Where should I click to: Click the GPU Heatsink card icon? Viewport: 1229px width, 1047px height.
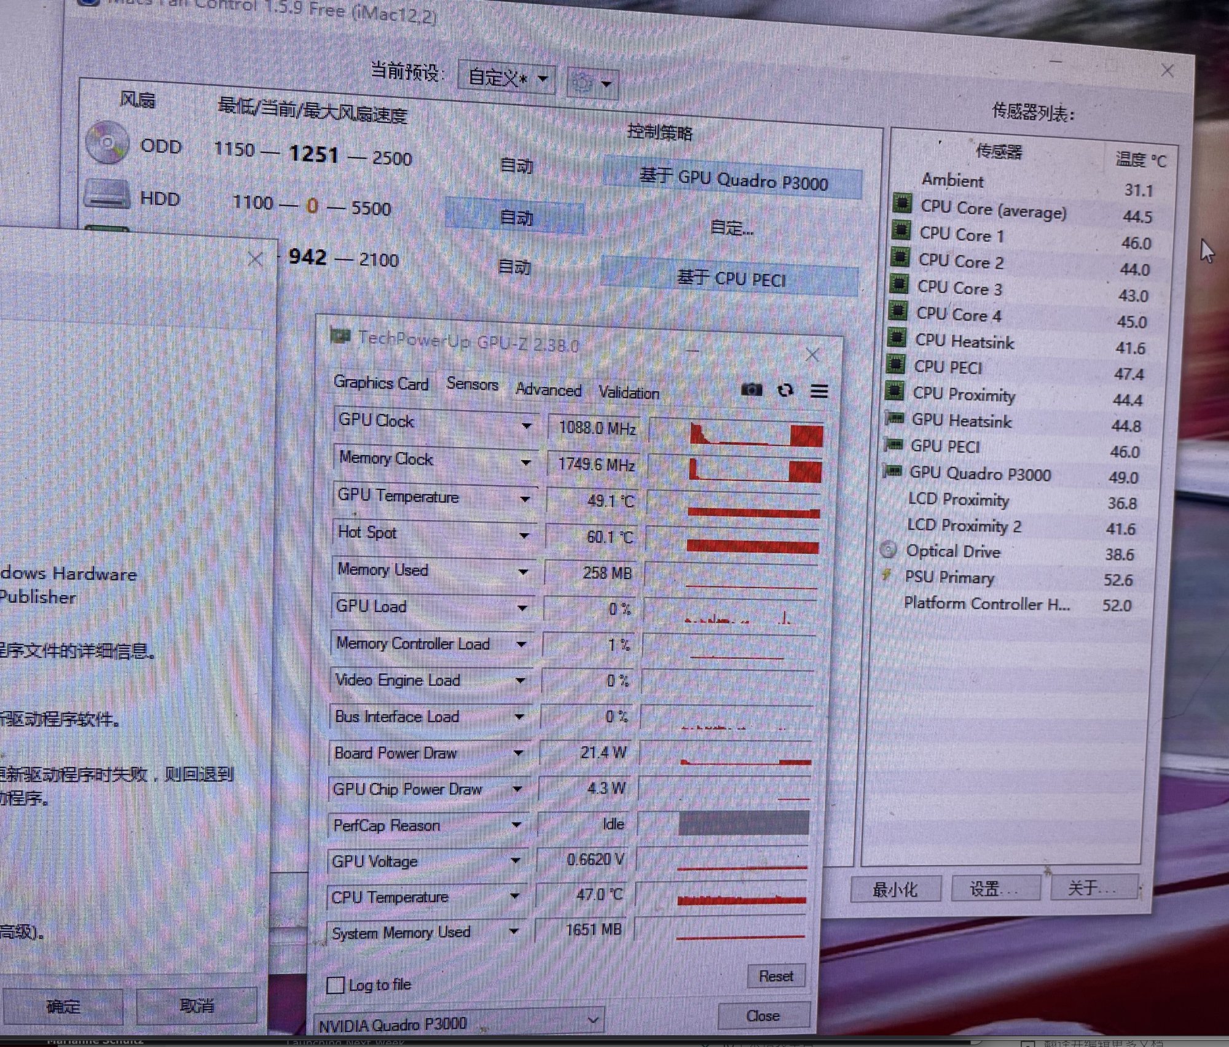click(x=895, y=419)
